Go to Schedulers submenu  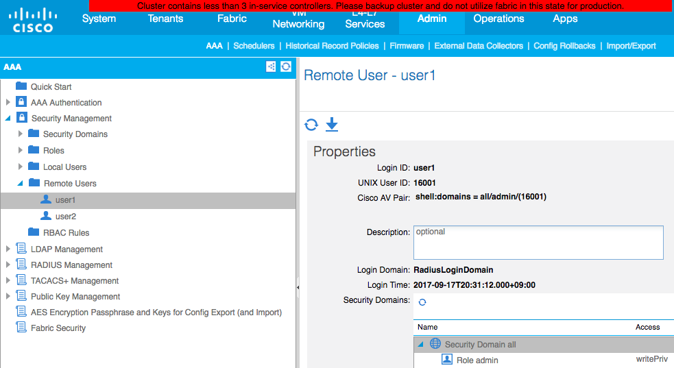(254, 46)
